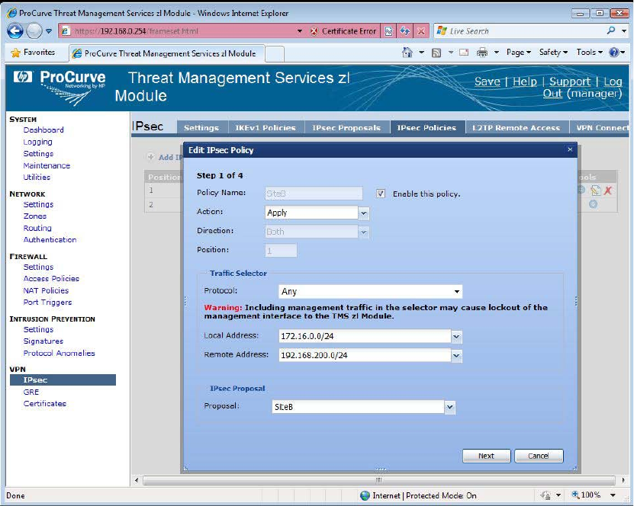Click the Cancel button

538,456
